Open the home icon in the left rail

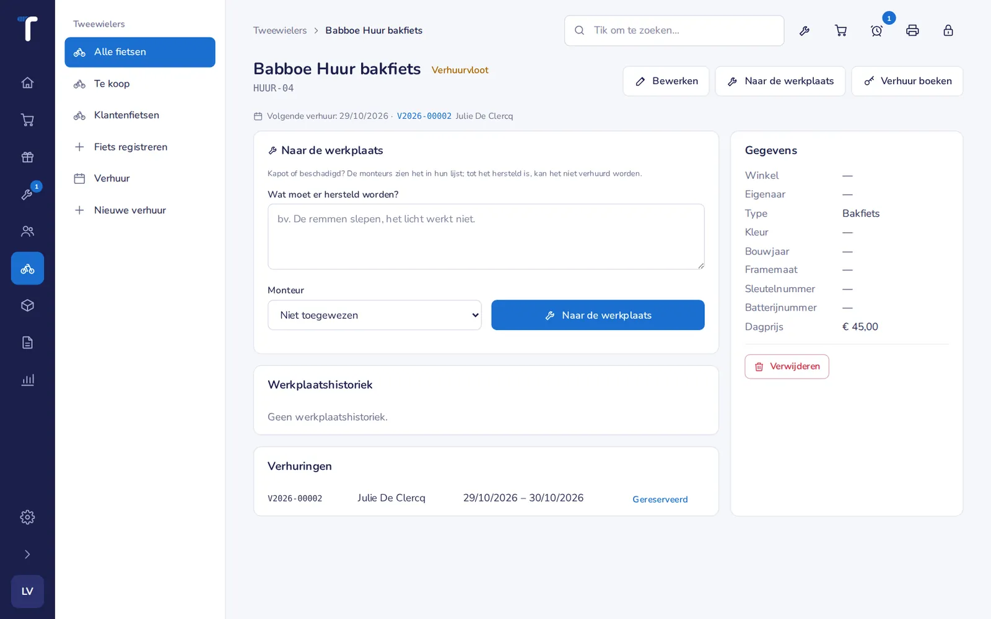click(27, 83)
